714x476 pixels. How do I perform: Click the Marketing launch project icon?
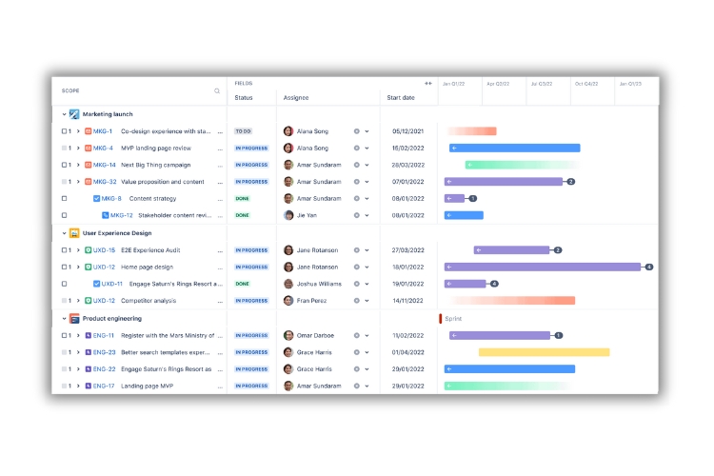74,114
